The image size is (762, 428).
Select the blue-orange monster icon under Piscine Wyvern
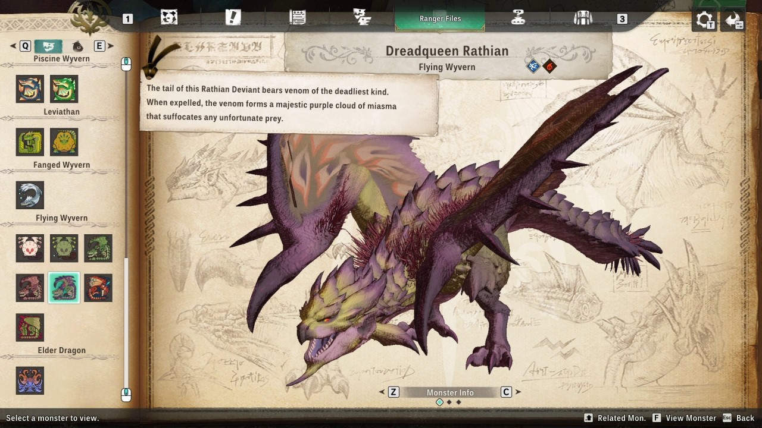click(x=30, y=89)
